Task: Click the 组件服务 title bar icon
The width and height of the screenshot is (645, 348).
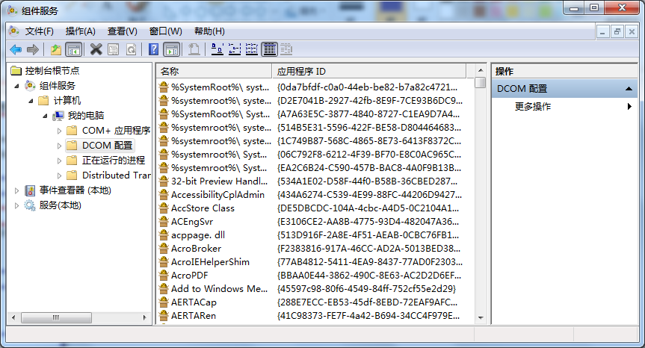Action: pos(12,10)
